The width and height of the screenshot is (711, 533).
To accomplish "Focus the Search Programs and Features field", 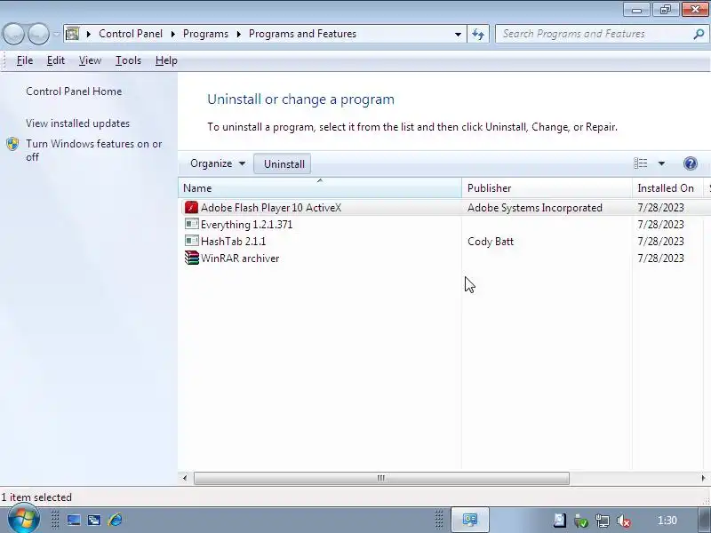I will click(594, 34).
